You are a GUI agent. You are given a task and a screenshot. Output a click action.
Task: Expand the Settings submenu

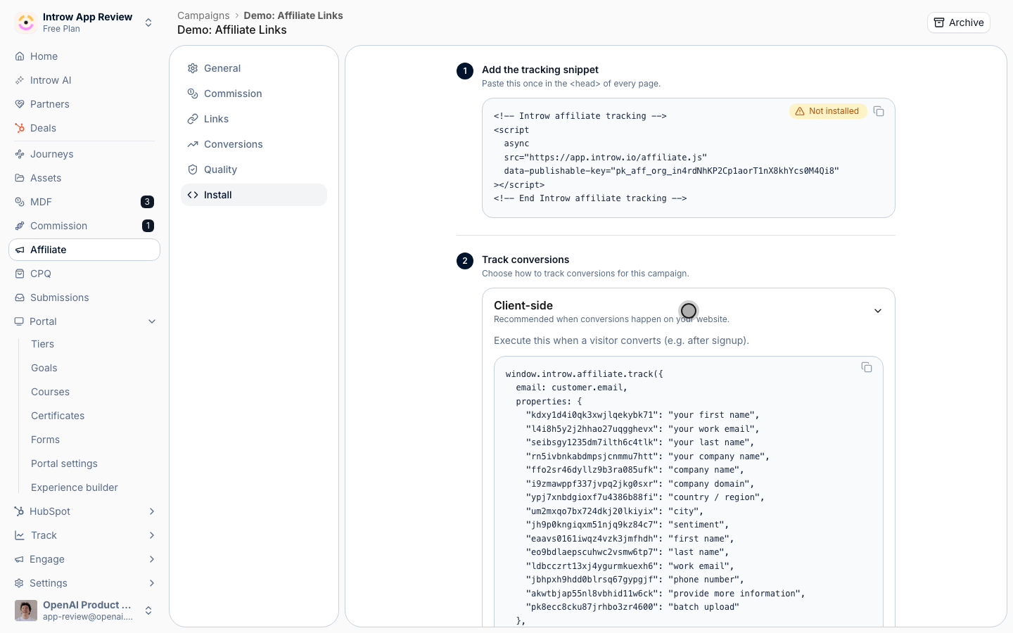(x=152, y=583)
